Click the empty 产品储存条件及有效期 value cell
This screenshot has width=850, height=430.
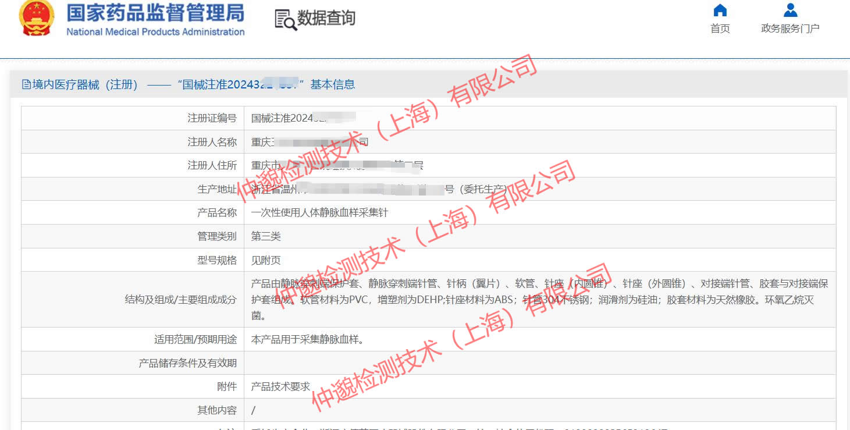[539, 363]
